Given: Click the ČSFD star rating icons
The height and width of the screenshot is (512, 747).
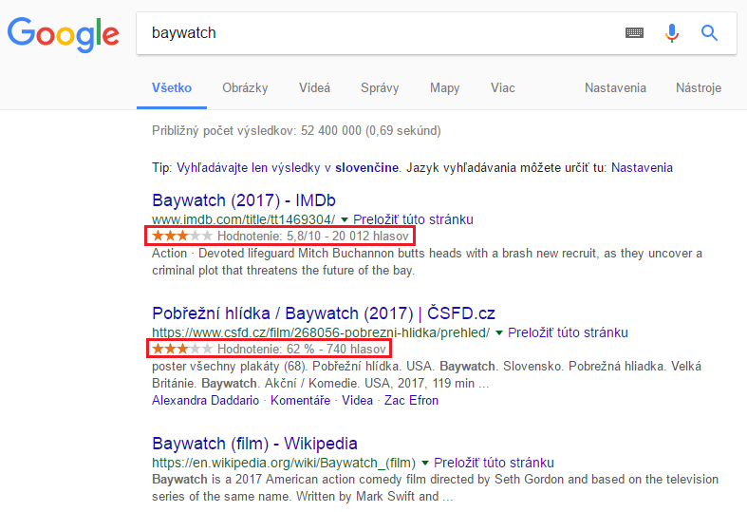Looking at the screenshot, I should click(182, 349).
